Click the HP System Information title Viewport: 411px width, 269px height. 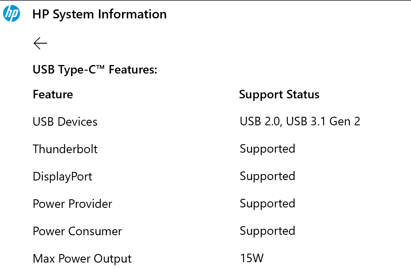[99, 14]
